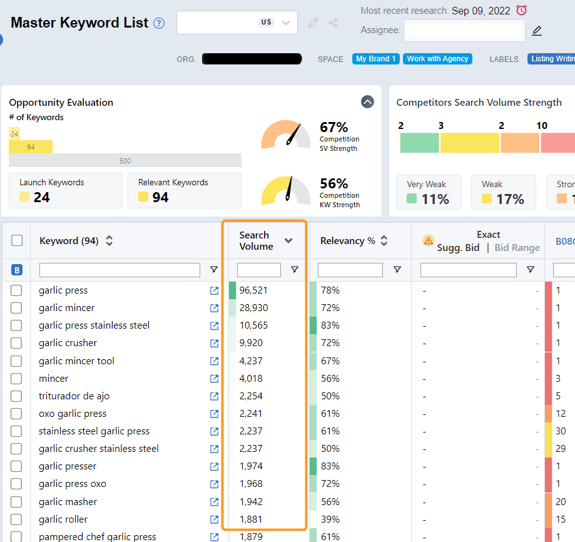Screen dimensions: 575x542
Task: Open external link for garlic press stainless steel
Action: [x=214, y=325]
